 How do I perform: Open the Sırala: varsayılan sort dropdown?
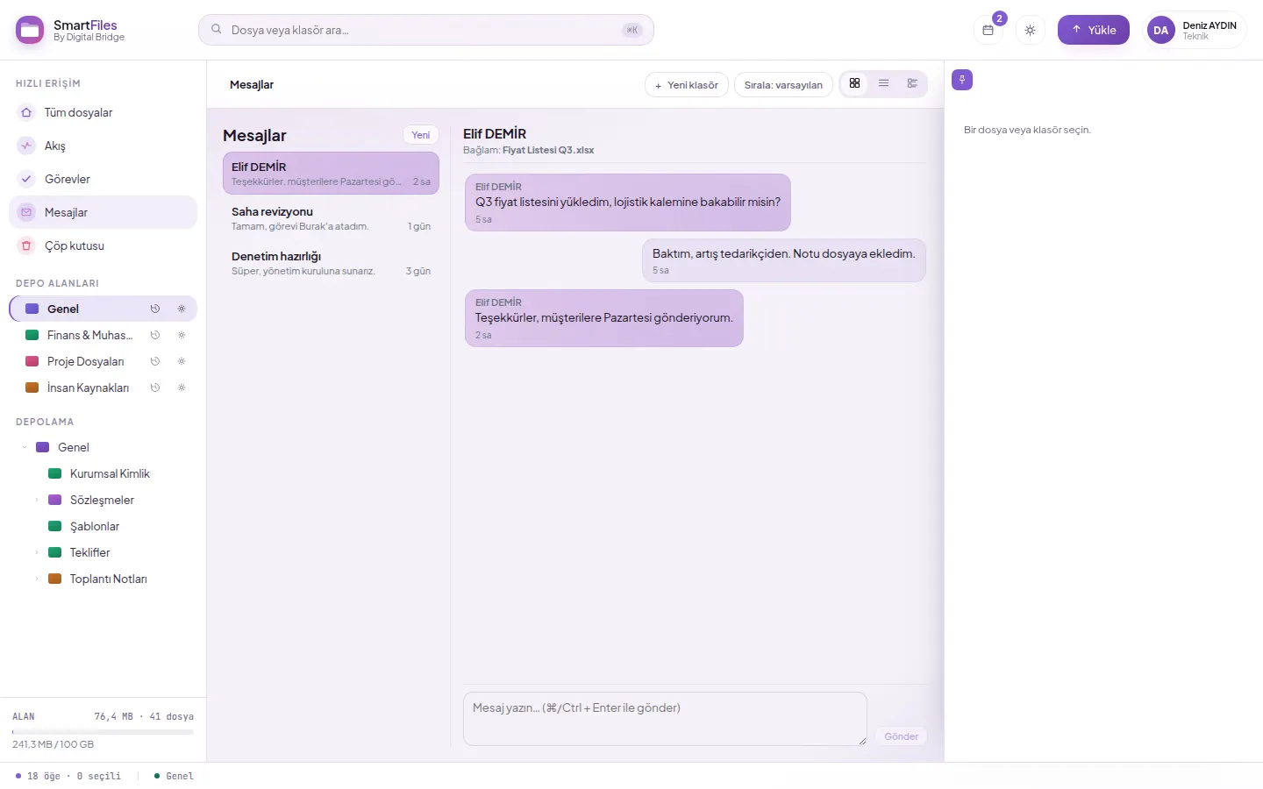(x=783, y=85)
